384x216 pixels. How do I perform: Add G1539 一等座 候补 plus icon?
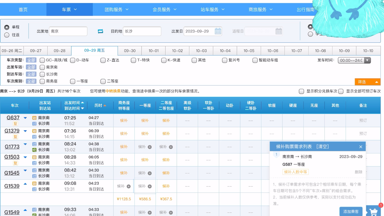[150, 186]
